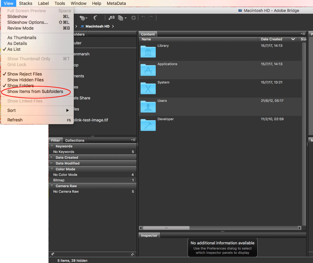
Task: Click the Content panel horizontal scrollbar thumb
Action: [166, 228]
